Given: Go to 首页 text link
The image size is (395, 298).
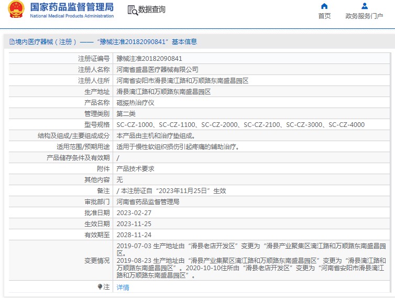Looking at the screenshot, I should click(324, 16).
